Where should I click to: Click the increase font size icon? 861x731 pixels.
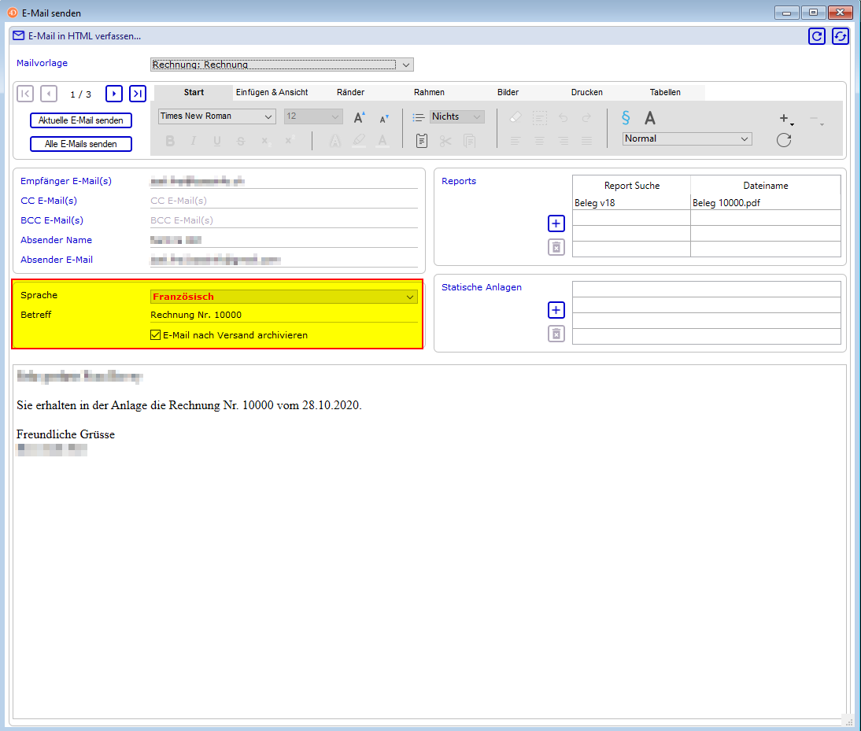point(359,117)
